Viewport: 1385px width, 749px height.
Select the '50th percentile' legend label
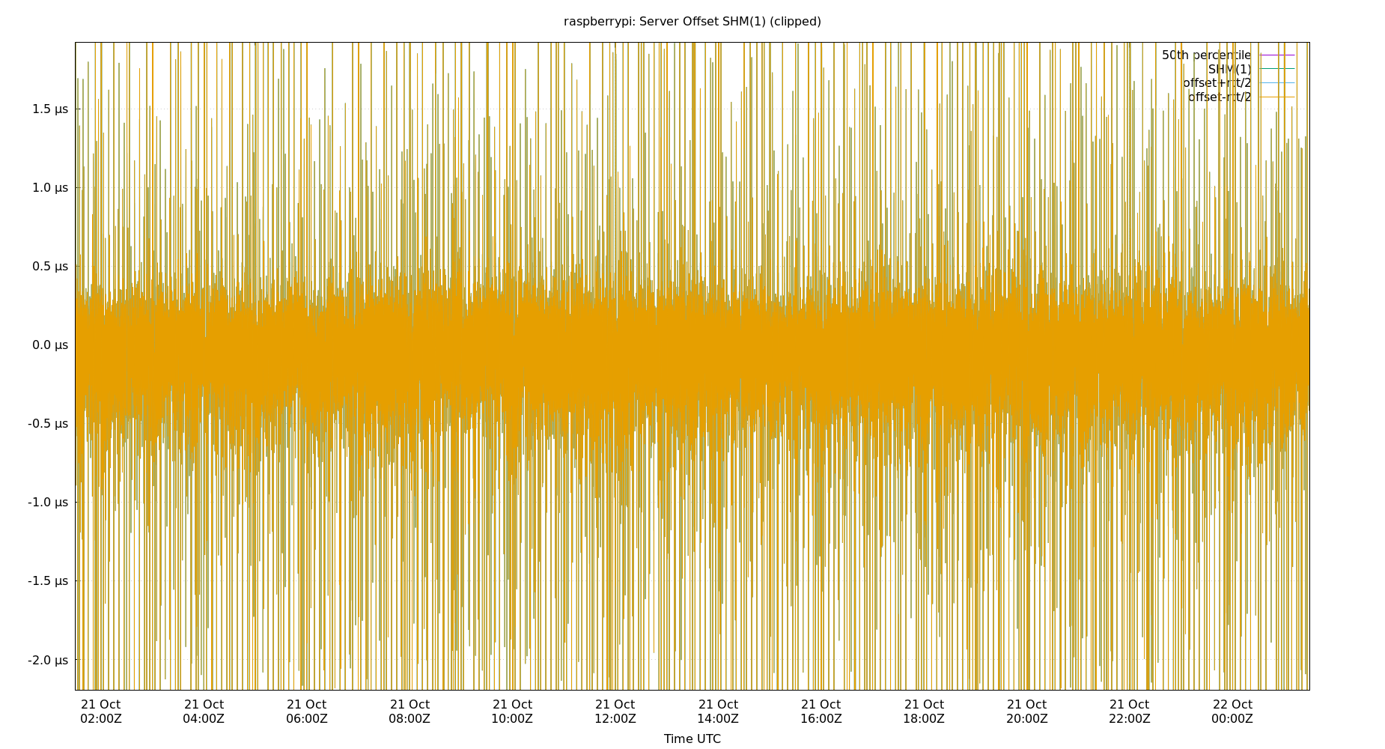[1205, 55]
